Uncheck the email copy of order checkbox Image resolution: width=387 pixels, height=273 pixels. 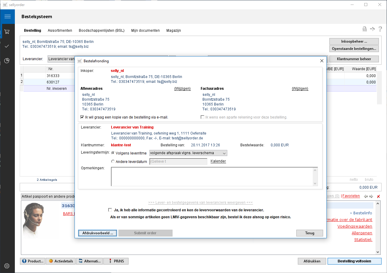pyautogui.click(x=82, y=117)
